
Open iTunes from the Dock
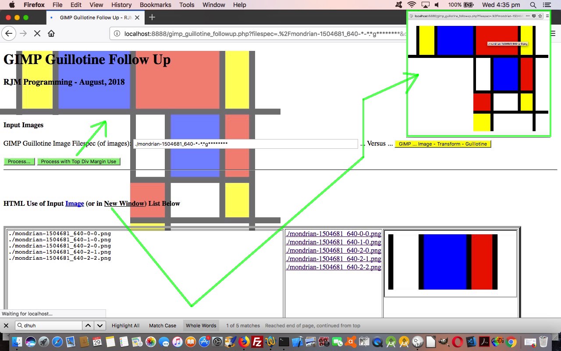pyautogui.click(x=177, y=342)
